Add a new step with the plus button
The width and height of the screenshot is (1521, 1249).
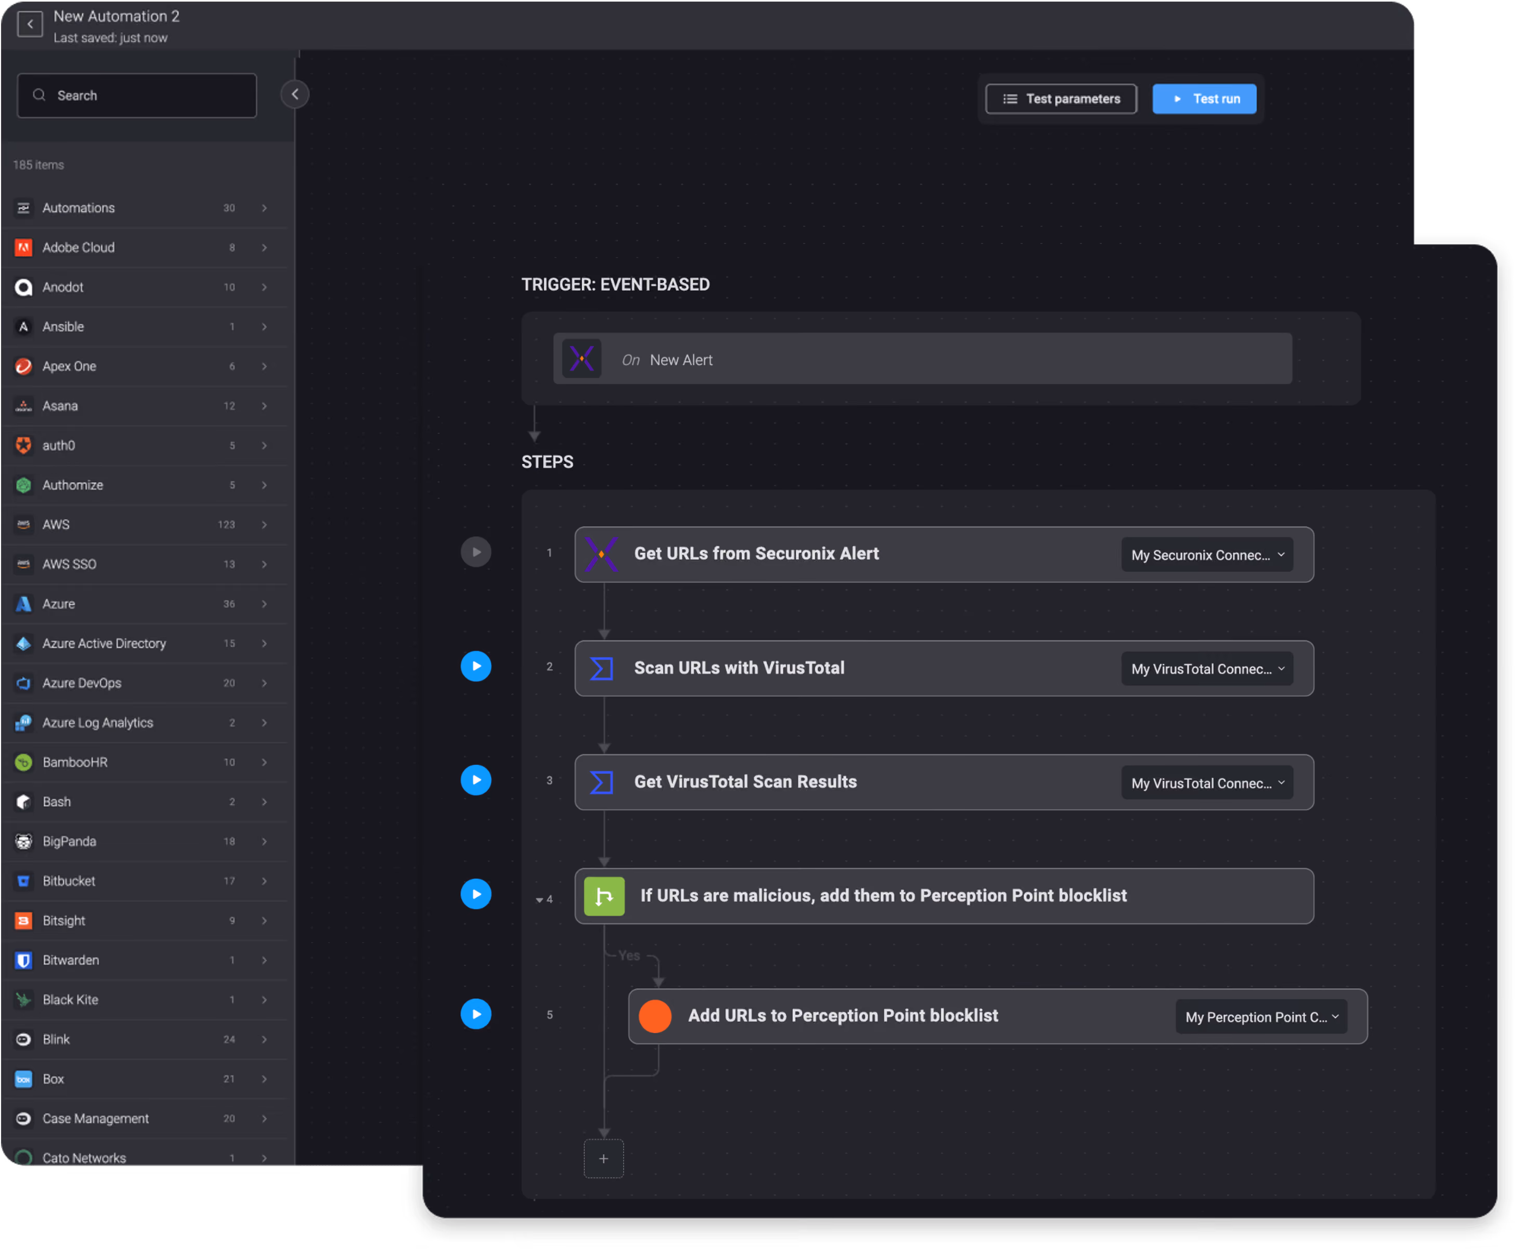click(604, 1159)
